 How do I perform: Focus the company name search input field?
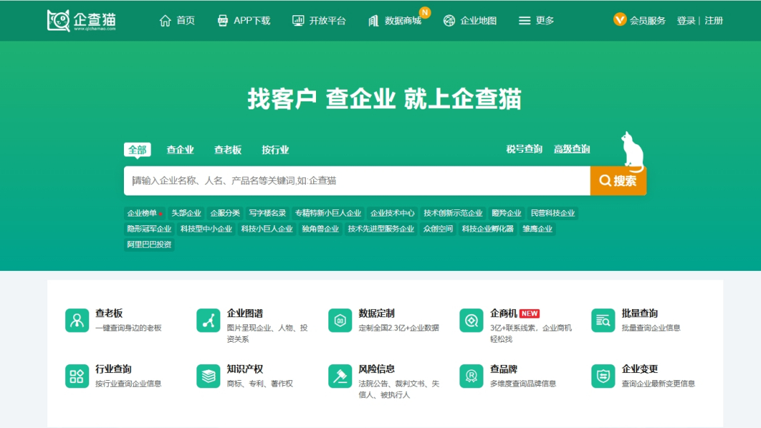tap(357, 181)
